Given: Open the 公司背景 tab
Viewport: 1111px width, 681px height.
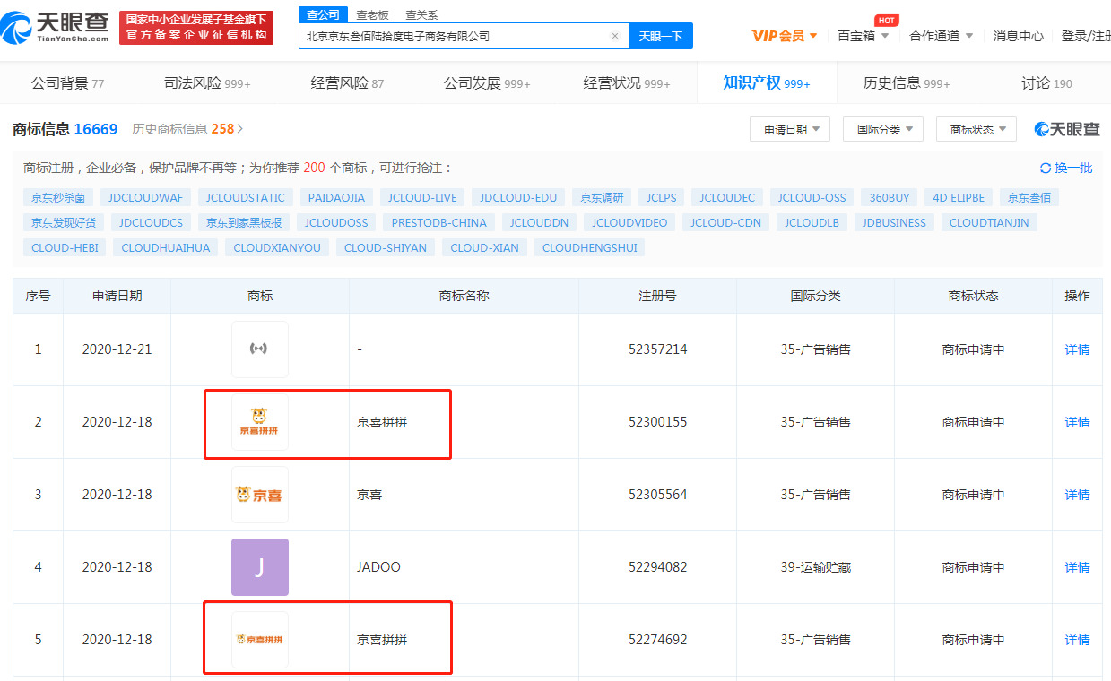Looking at the screenshot, I should pyautogui.click(x=67, y=83).
